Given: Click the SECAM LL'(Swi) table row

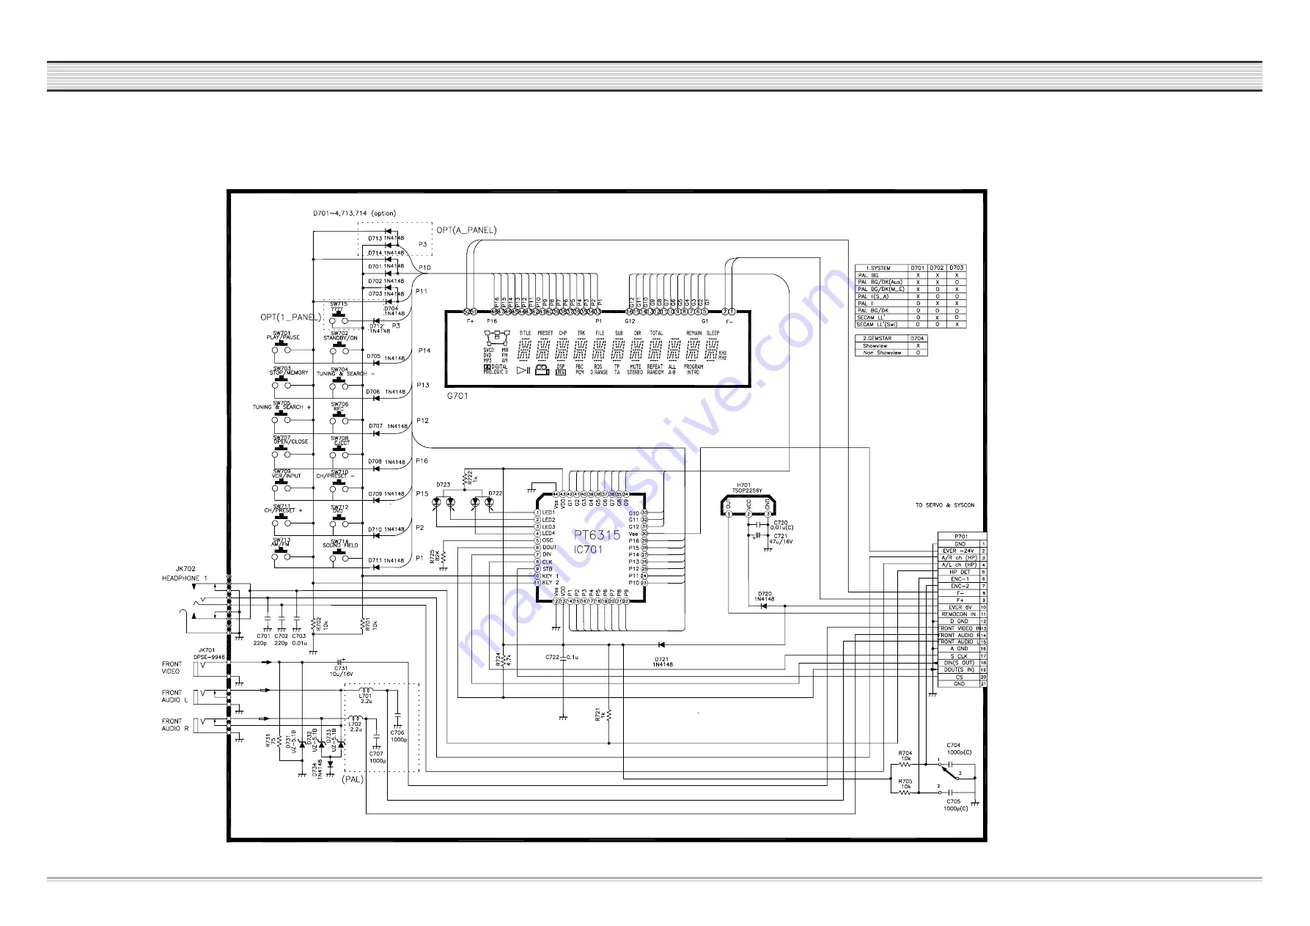Looking at the screenshot, I should pyautogui.click(x=910, y=324).
